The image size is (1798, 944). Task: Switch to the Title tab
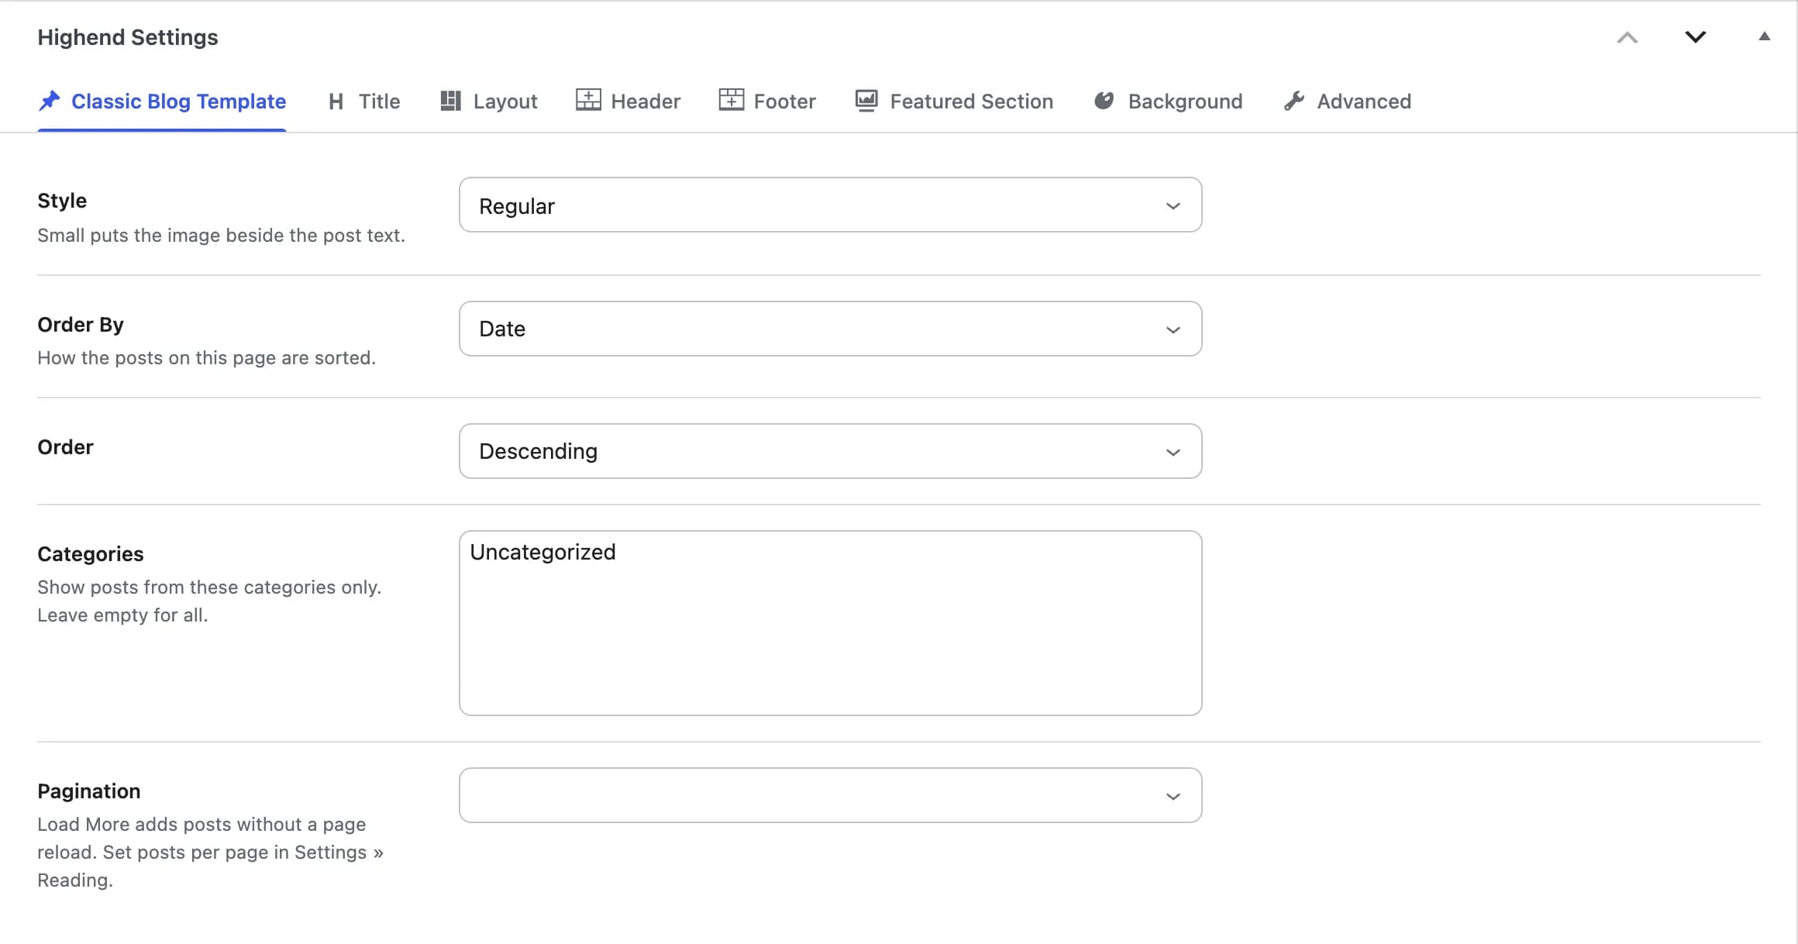363,102
